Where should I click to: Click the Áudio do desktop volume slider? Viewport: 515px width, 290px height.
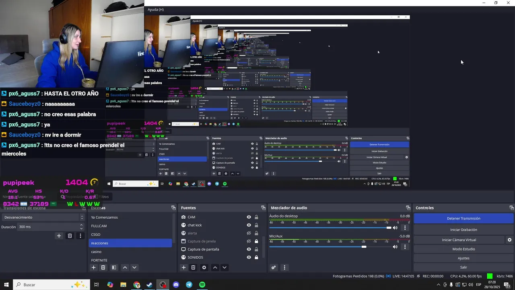[330, 228]
